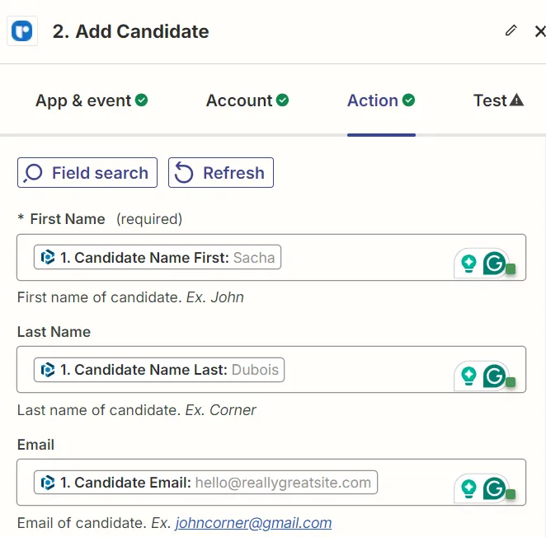Click the lightbulb icon in First Name field

(x=469, y=264)
